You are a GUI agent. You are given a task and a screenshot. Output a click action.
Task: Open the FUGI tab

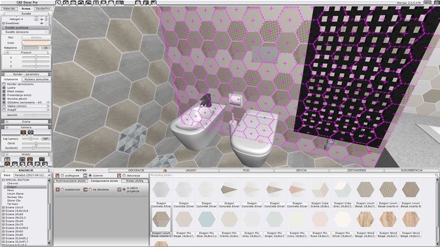(x=246, y=170)
